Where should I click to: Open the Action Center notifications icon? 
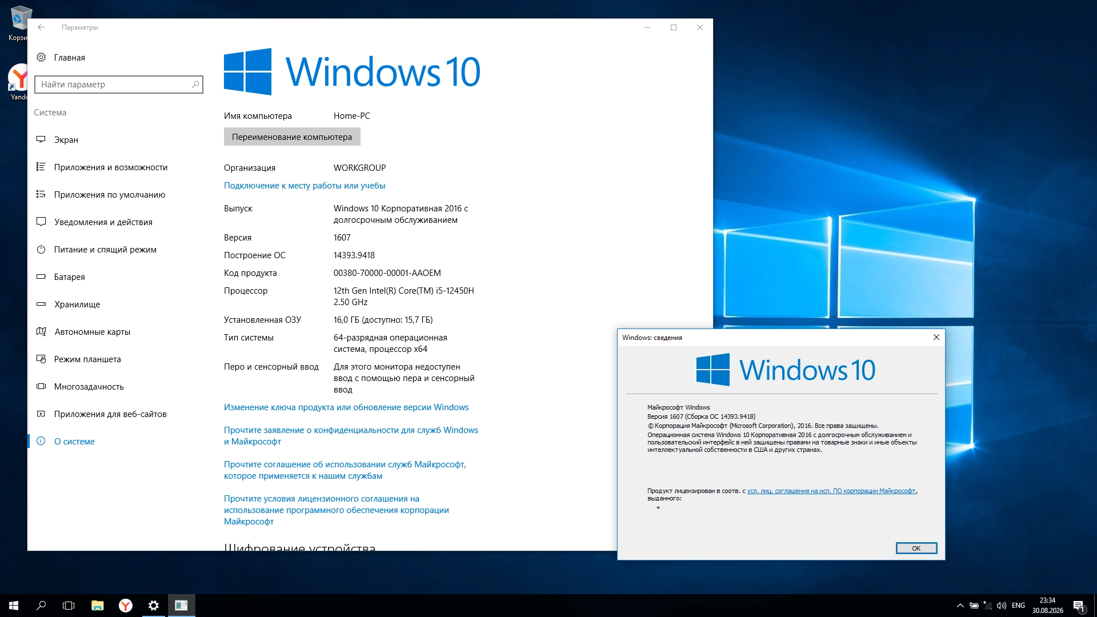(x=1079, y=606)
